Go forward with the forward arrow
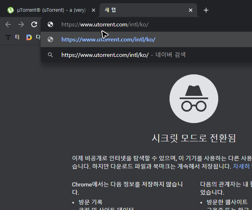 [21, 24]
